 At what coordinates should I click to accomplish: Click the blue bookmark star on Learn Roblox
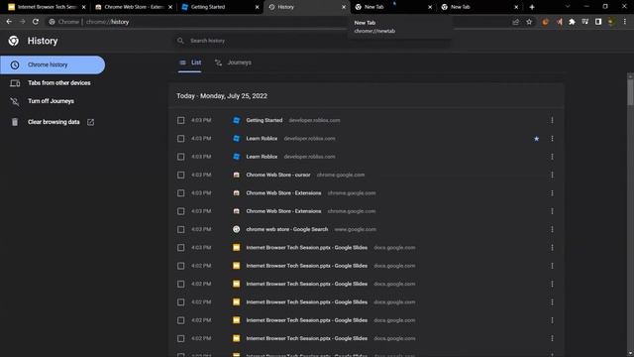coord(536,139)
